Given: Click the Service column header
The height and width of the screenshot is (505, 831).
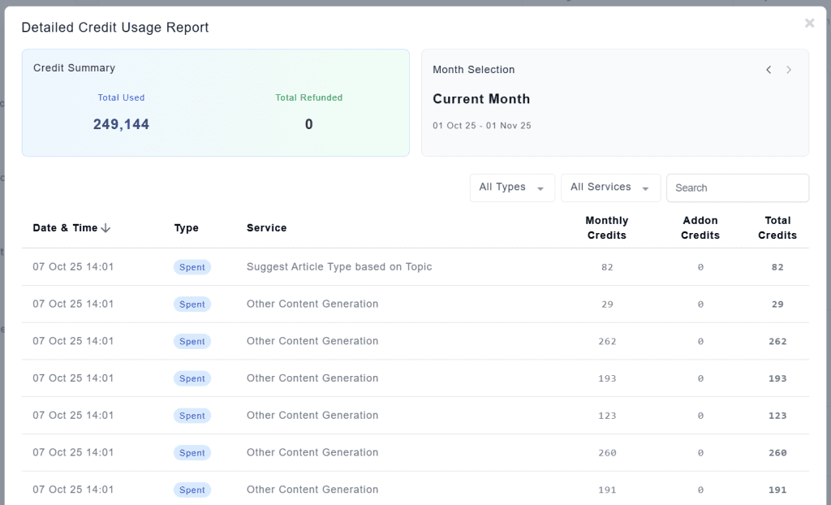Looking at the screenshot, I should [266, 228].
